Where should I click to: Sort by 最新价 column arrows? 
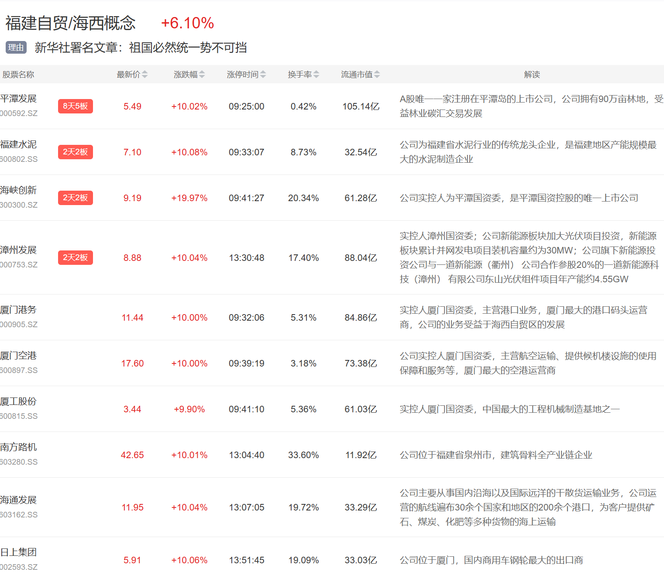point(144,75)
